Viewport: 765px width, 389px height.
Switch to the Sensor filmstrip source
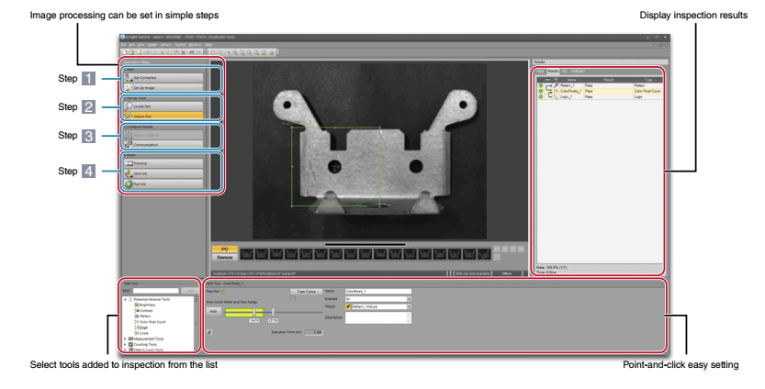[224, 258]
